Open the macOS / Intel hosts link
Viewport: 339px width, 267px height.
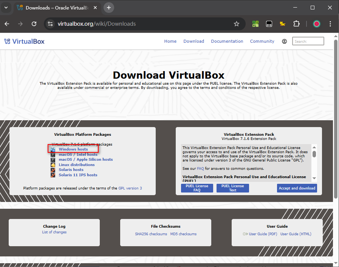coord(78,154)
